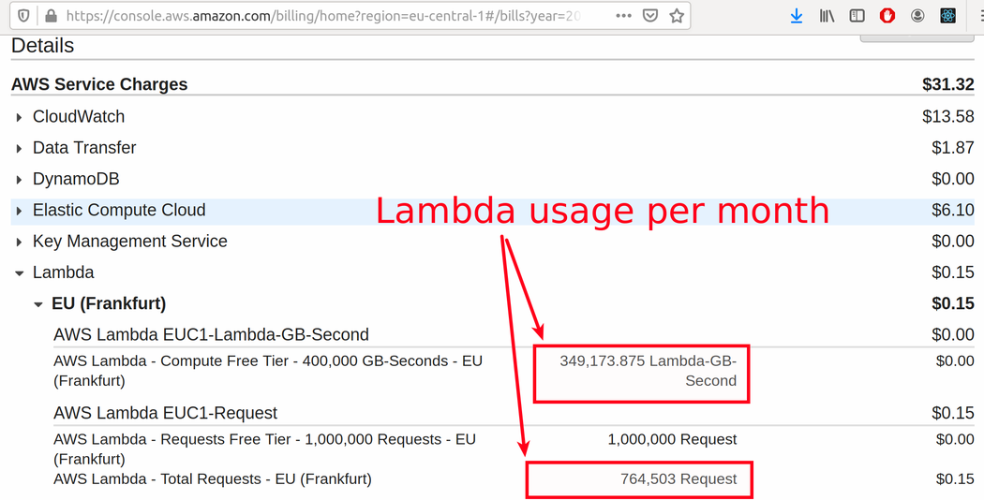Click the 349,173.875 Lambda-GB-Second usage value
Viewport: 984px width, 500px height.
coord(649,371)
